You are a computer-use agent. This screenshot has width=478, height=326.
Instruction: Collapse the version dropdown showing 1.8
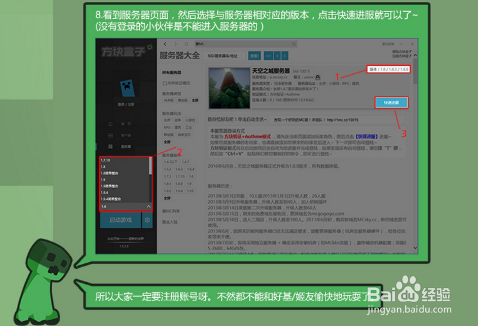(149, 206)
